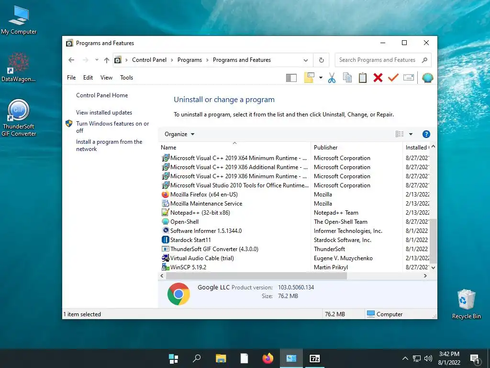The height and width of the screenshot is (368, 490).
Task: Click Control Panel in the address breadcrumb
Action: (x=149, y=60)
